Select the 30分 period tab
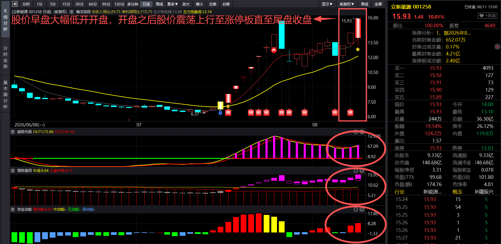This screenshot has height=244, width=501. (x=80, y=4)
